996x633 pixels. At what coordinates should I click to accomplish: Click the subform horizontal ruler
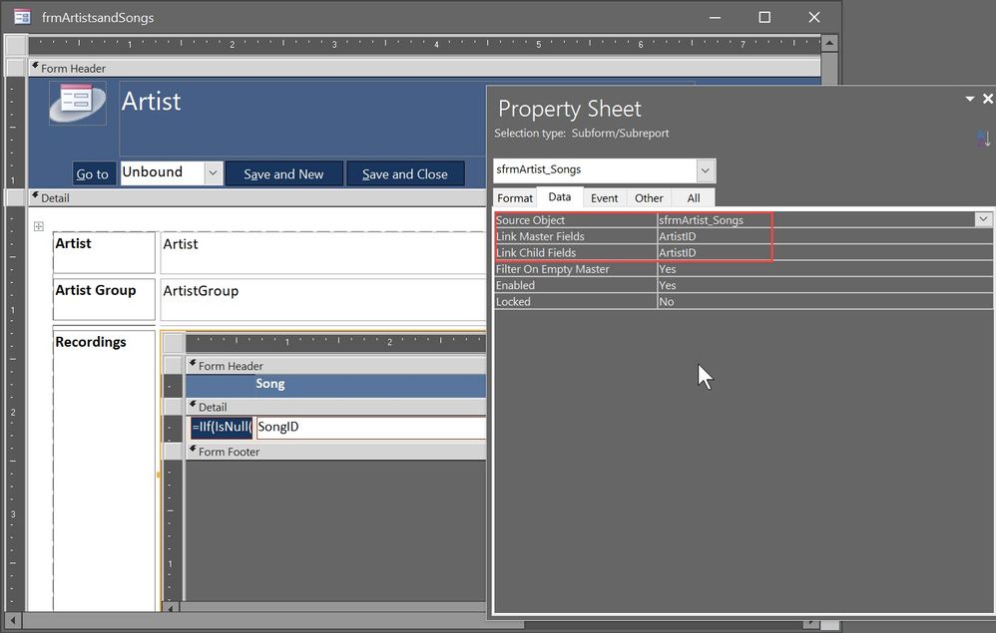[335, 343]
